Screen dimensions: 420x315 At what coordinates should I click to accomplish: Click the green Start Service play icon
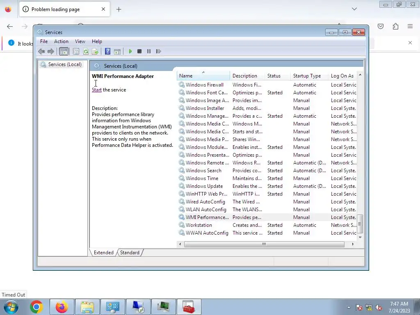tap(130, 51)
